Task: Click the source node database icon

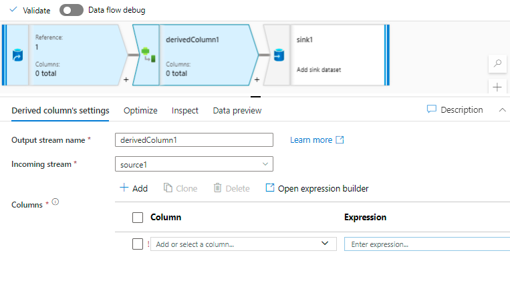Action: [x=17, y=56]
